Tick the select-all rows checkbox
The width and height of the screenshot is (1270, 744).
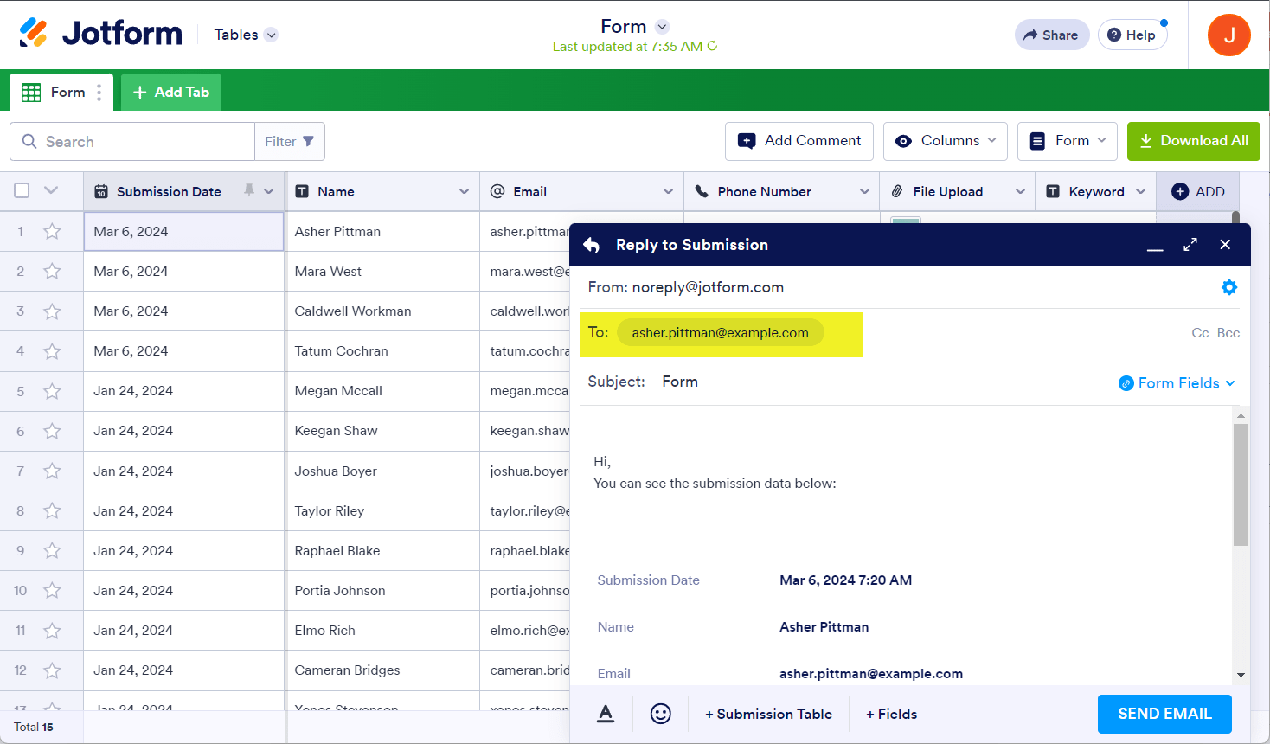pyautogui.click(x=22, y=190)
